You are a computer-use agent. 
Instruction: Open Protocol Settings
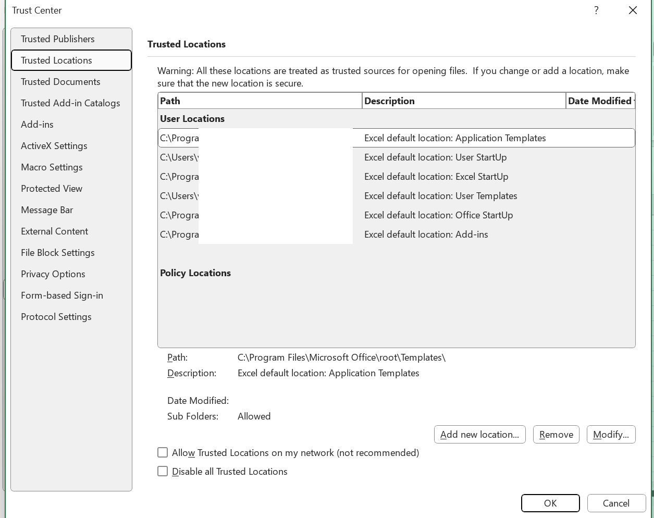point(71,317)
